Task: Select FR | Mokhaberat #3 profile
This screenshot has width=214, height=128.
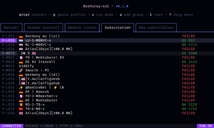Action: tap(107, 57)
